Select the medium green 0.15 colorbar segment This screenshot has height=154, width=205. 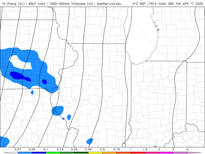tap(67, 153)
